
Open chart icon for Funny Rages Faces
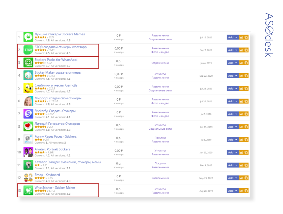[241, 140]
